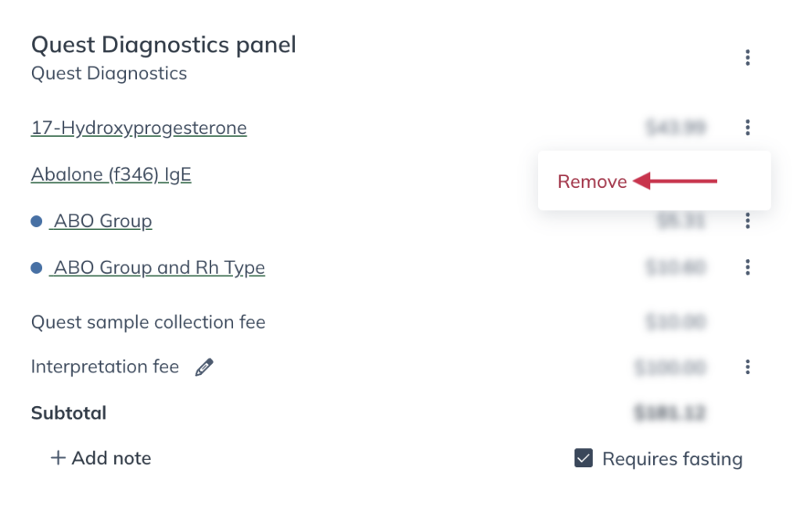Open the ABO Group test link
The image size is (801, 511).
pyautogui.click(x=101, y=221)
